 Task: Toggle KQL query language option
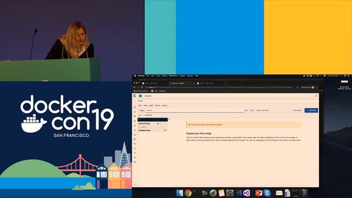(x=246, y=111)
